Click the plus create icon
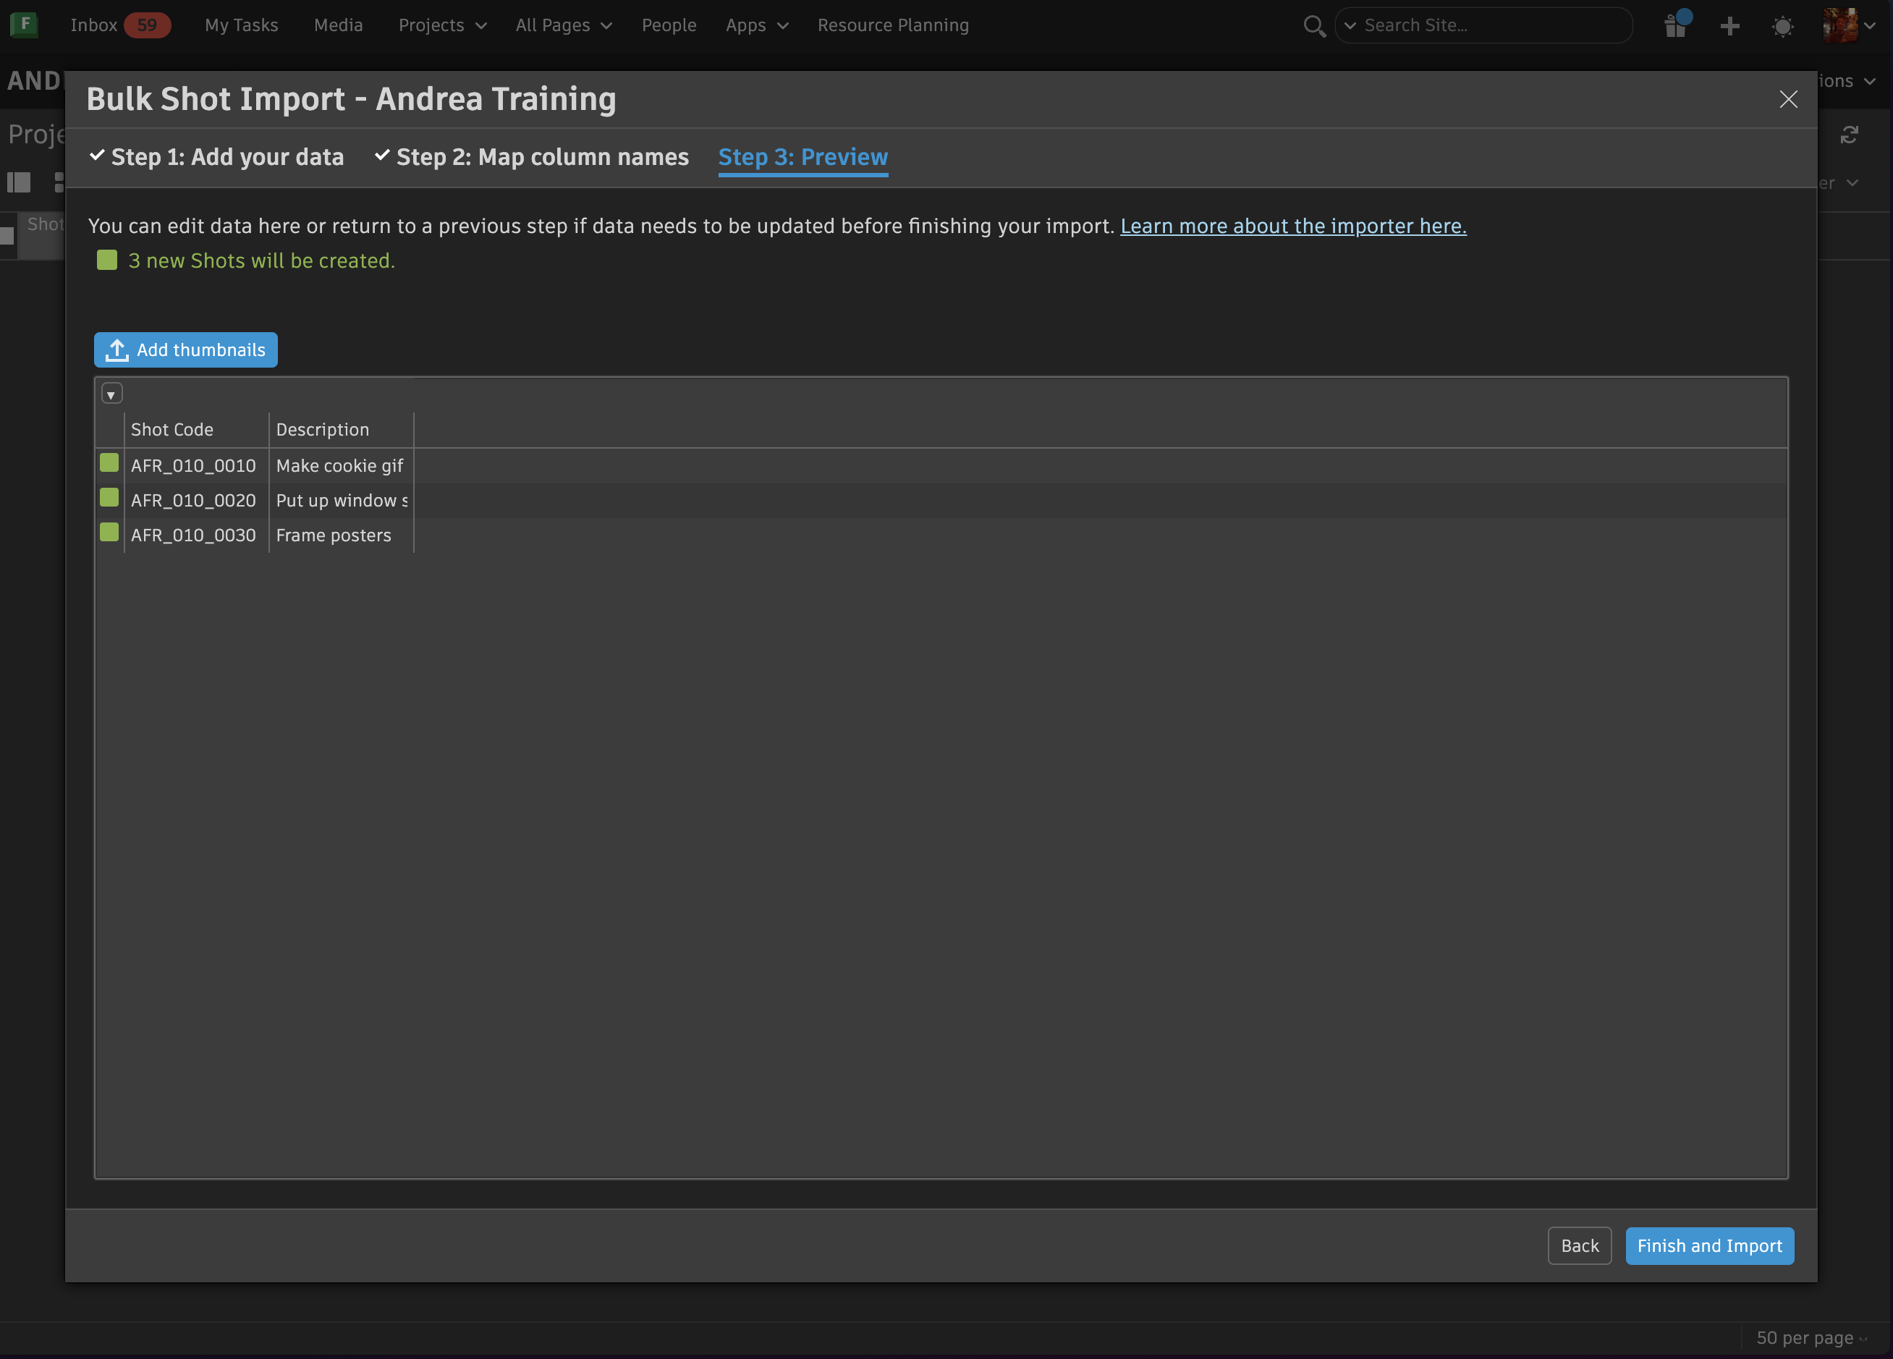 [x=1729, y=26]
